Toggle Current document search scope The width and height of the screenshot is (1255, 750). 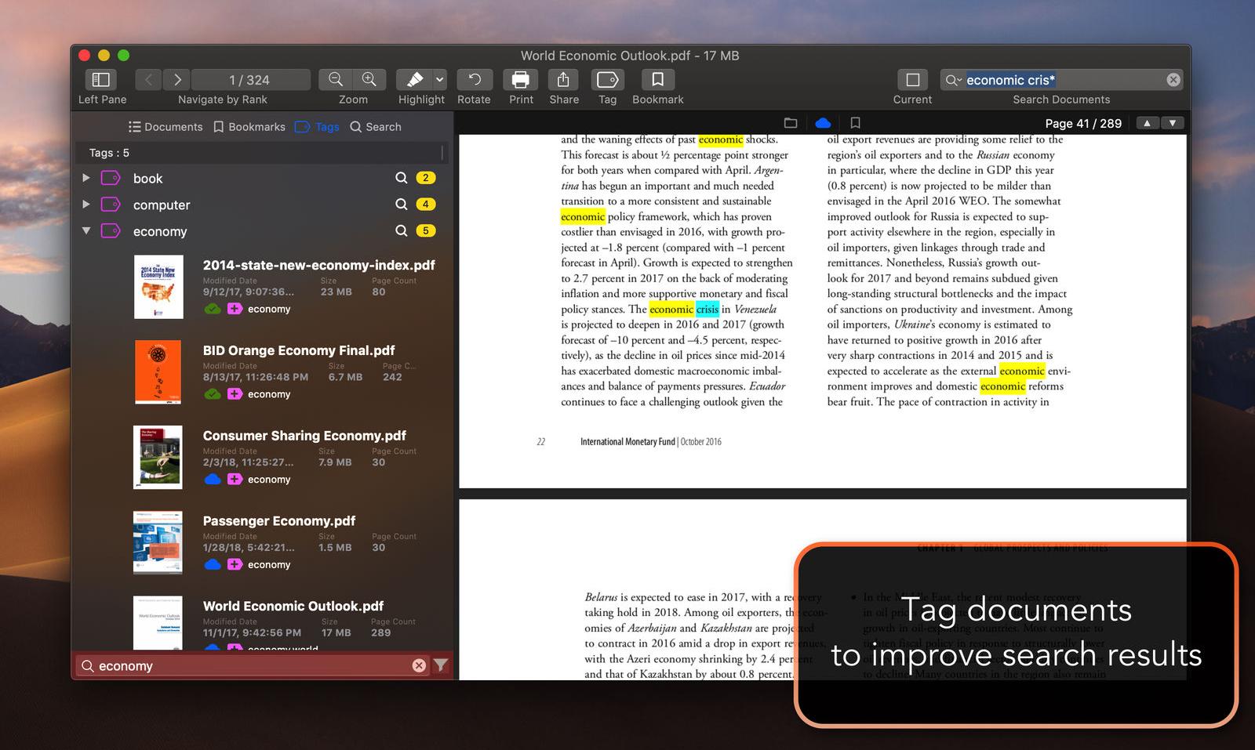[912, 79]
